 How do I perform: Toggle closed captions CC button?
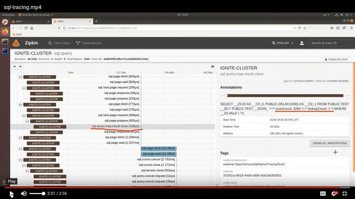[x=323, y=193]
